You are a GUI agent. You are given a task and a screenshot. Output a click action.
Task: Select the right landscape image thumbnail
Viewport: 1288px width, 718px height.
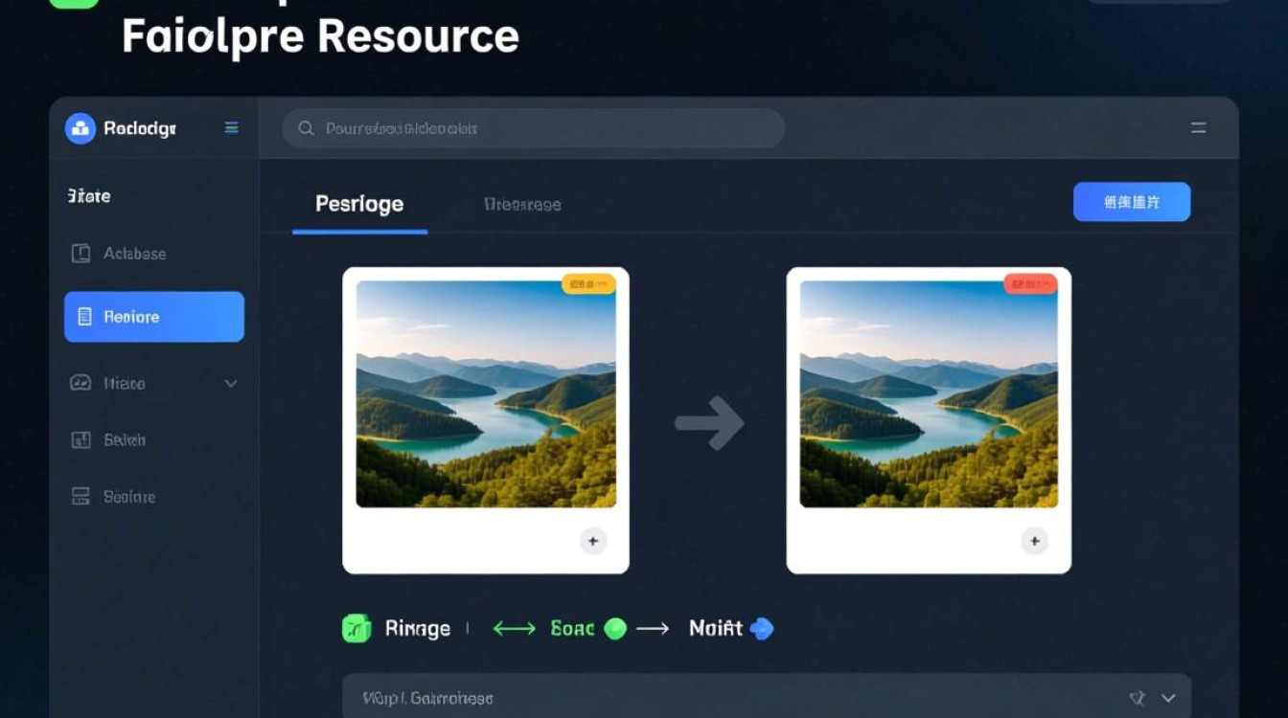tap(929, 393)
